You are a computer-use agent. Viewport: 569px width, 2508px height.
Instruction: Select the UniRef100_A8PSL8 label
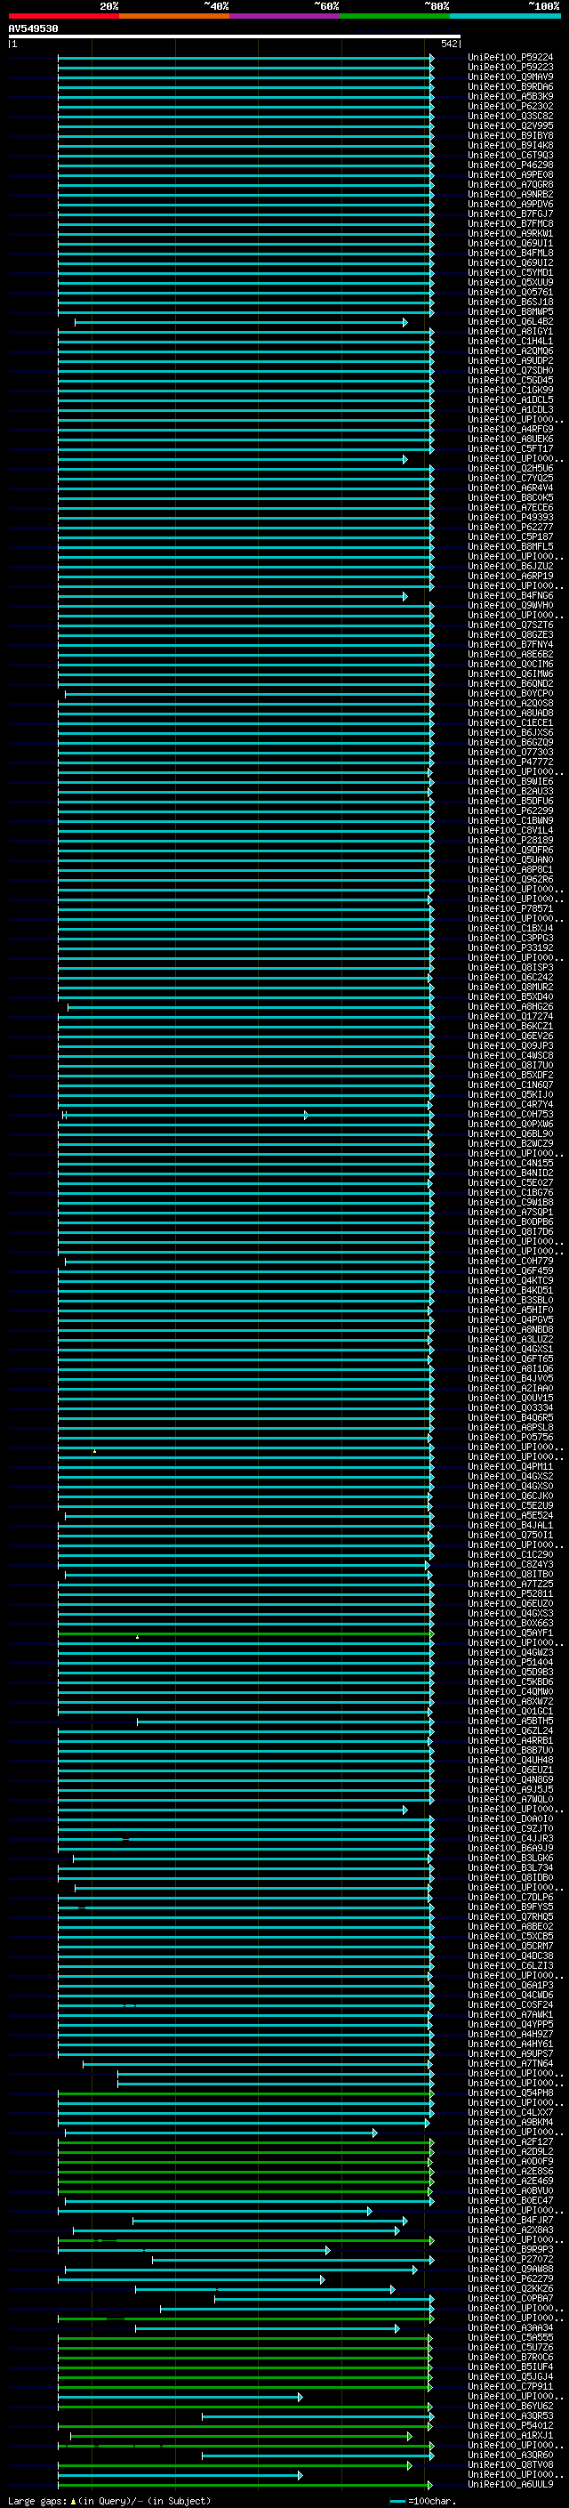coord(510,1427)
